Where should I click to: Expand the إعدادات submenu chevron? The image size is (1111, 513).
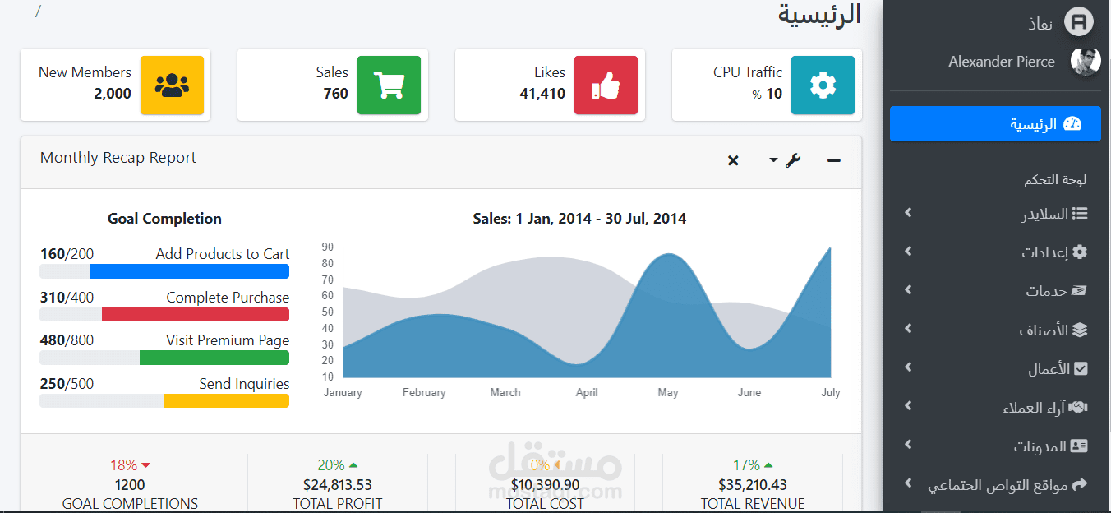908,252
